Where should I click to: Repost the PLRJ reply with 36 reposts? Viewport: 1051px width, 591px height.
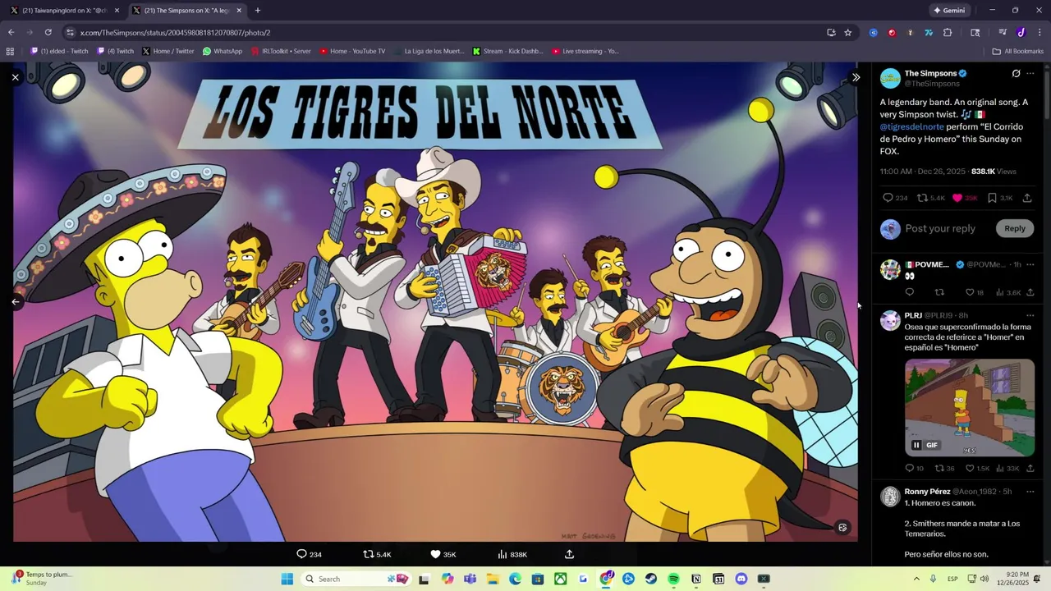tap(939, 468)
